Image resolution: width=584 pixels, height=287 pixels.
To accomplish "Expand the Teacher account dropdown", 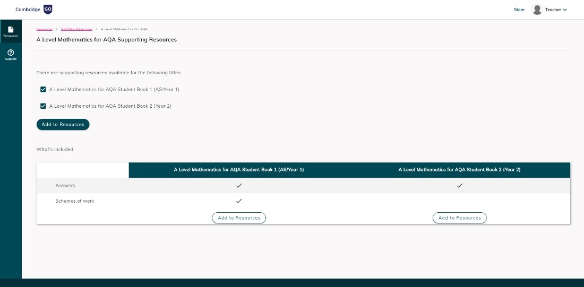I will click(556, 10).
